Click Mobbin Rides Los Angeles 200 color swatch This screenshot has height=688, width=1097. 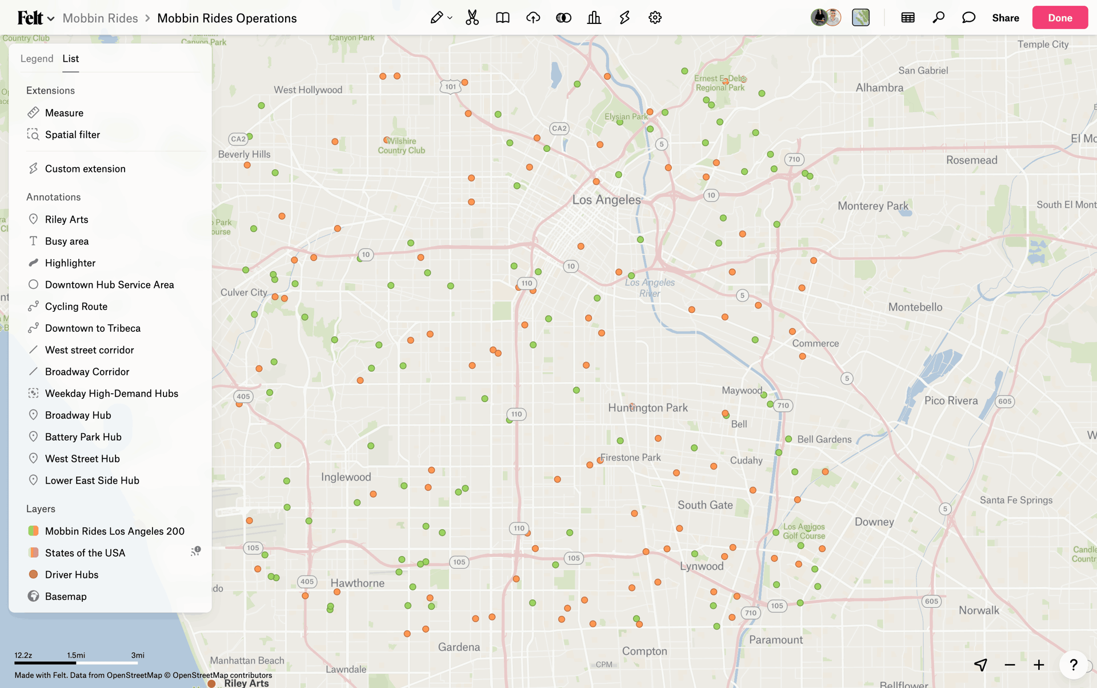click(x=33, y=531)
